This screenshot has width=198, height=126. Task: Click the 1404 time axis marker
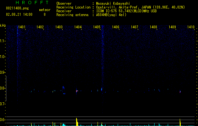coord(78,27)
